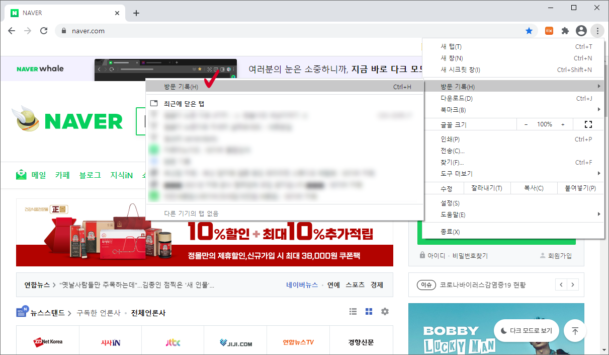Close the NAVER tab
This screenshot has width=609, height=355.
(117, 13)
